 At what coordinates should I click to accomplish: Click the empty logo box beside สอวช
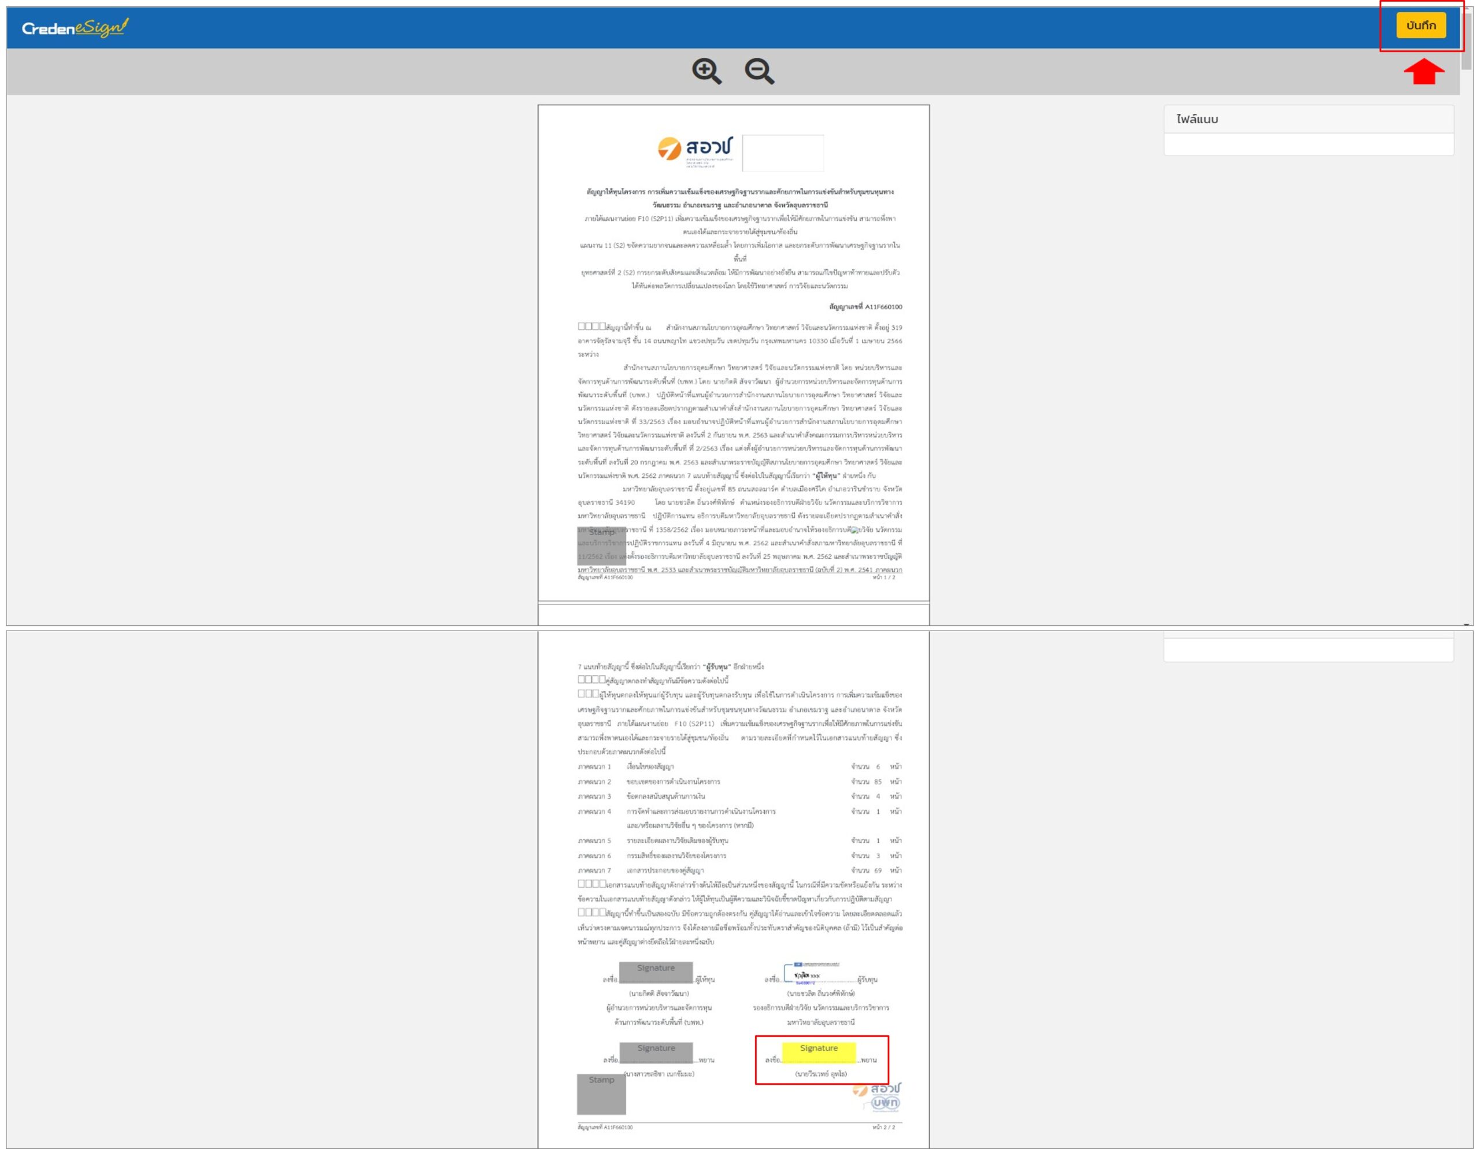(783, 153)
